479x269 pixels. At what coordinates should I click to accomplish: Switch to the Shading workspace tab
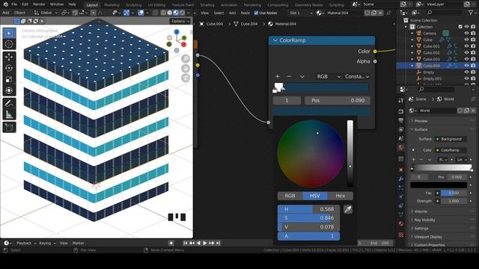(207, 5)
